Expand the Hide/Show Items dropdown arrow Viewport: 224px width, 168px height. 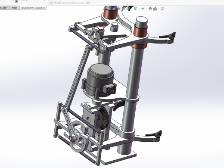tap(146, 9)
